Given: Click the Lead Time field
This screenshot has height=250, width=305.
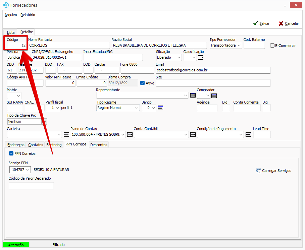Looking at the screenshot, I should click(262, 135).
